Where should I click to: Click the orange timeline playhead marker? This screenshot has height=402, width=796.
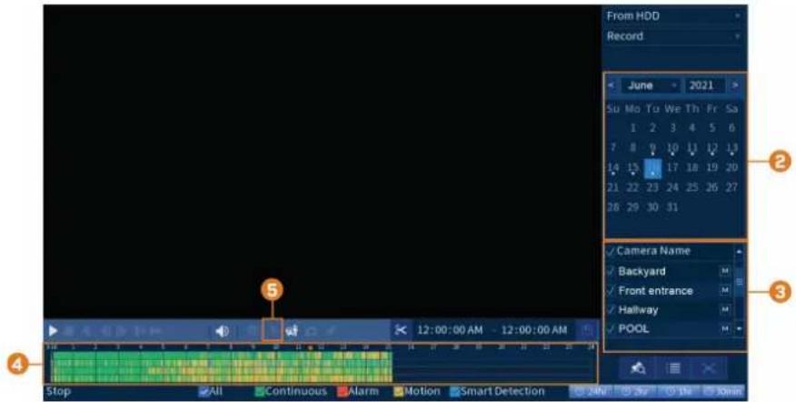click(310, 347)
